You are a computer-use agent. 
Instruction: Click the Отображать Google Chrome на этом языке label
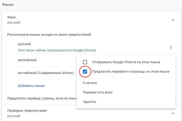tap(126, 62)
